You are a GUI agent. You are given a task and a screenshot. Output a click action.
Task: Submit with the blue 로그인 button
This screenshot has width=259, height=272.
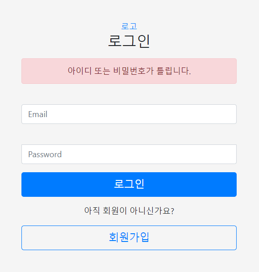pos(129,185)
